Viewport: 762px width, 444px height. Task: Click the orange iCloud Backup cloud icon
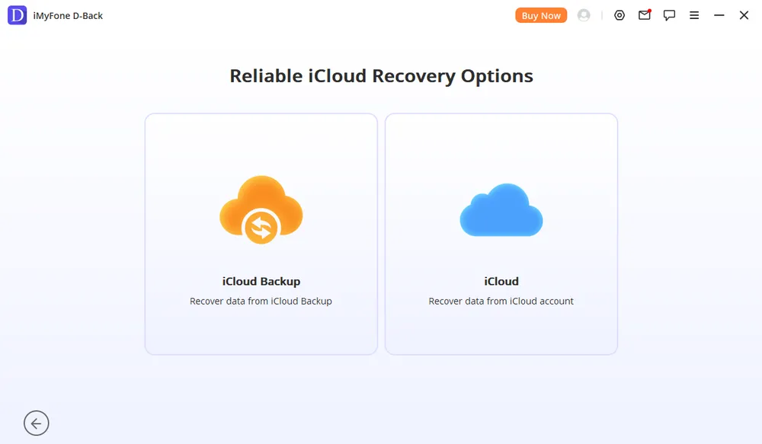pyautogui.click(x=261, y=212)
